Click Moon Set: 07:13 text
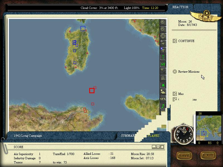The height and width of the screenshot is (167, 223). pos(142,158)
